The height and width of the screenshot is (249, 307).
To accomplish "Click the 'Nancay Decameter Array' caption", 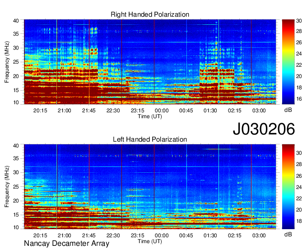I will coord(66,244).
